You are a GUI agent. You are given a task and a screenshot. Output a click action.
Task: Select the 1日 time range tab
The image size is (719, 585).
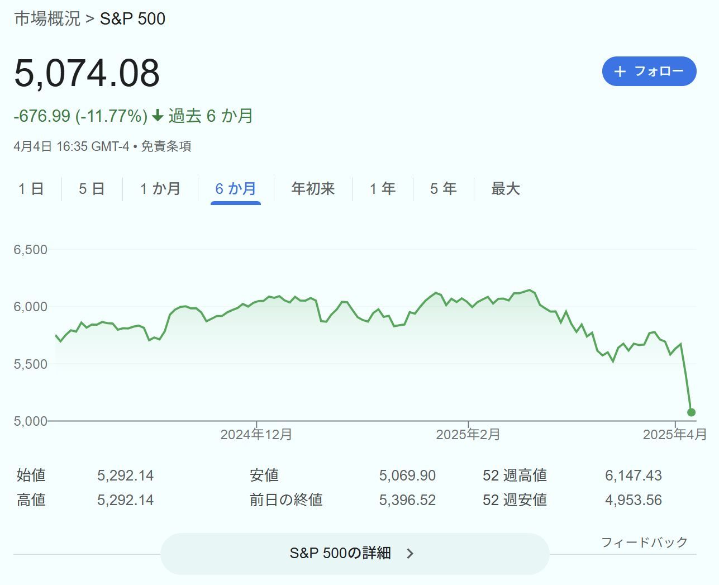31,189
